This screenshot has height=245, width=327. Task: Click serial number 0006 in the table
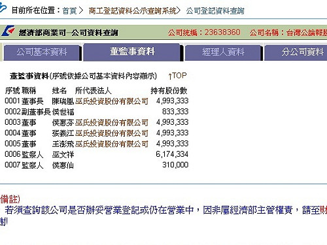pyautogui.click(x=12, y=154)
